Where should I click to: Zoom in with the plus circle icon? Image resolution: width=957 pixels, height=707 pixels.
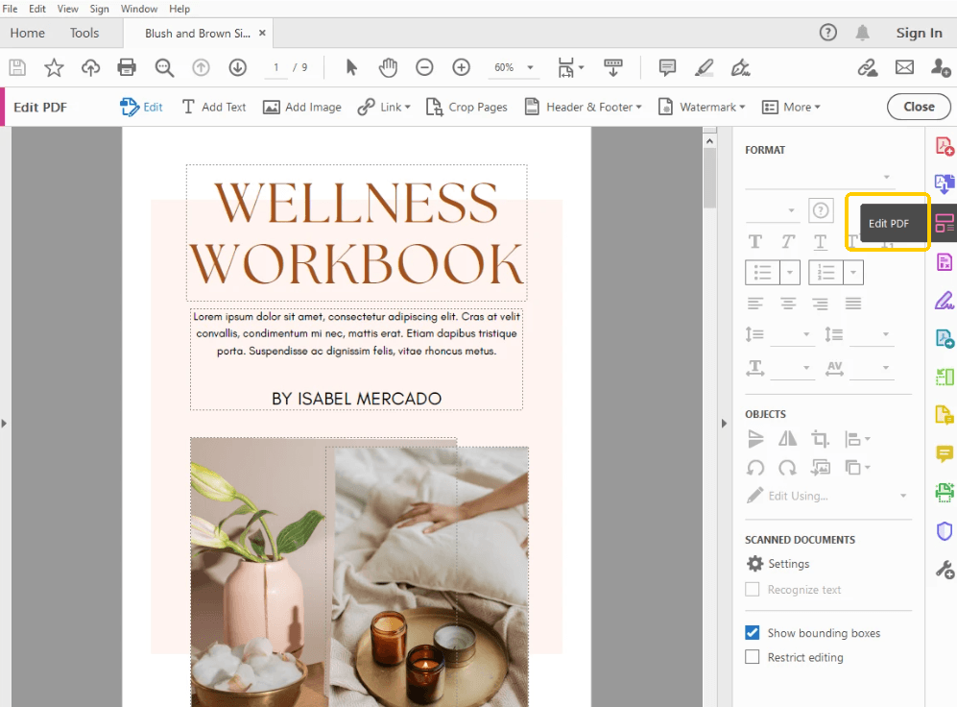coord(461,67)
